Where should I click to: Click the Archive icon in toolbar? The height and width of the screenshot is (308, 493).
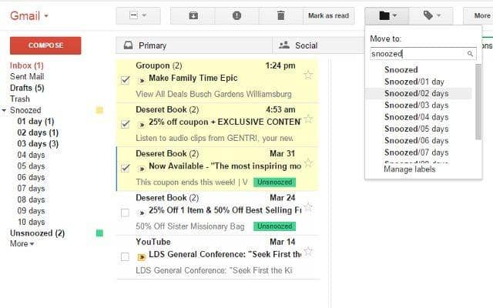click(x=193, y=15)
